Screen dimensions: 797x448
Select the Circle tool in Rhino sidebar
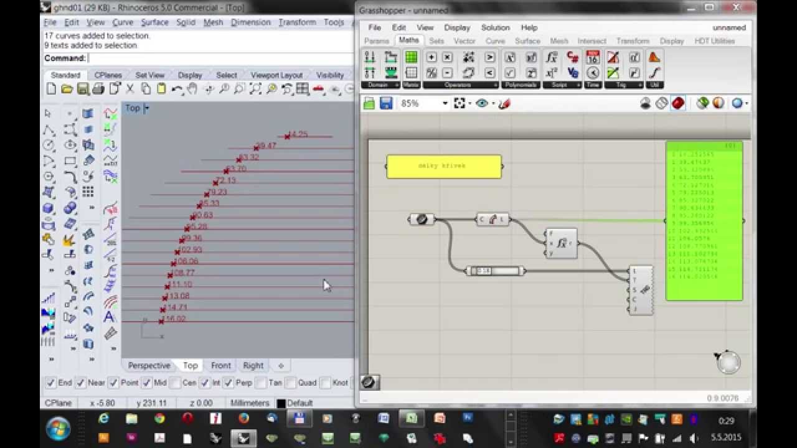(49, 145)
